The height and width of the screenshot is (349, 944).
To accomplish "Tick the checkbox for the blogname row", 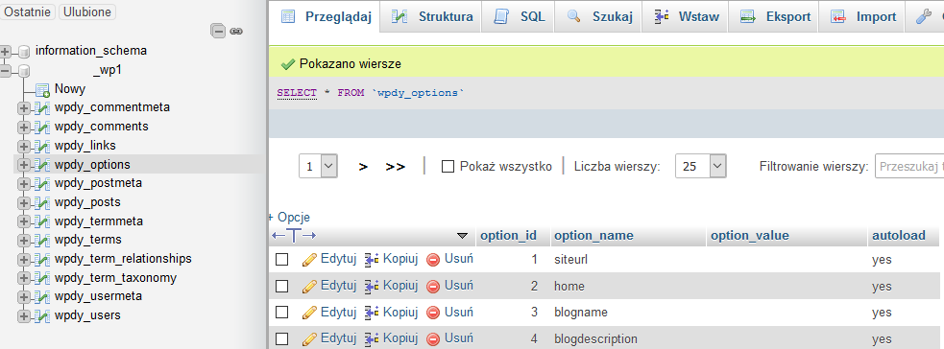I will point(281,313).
